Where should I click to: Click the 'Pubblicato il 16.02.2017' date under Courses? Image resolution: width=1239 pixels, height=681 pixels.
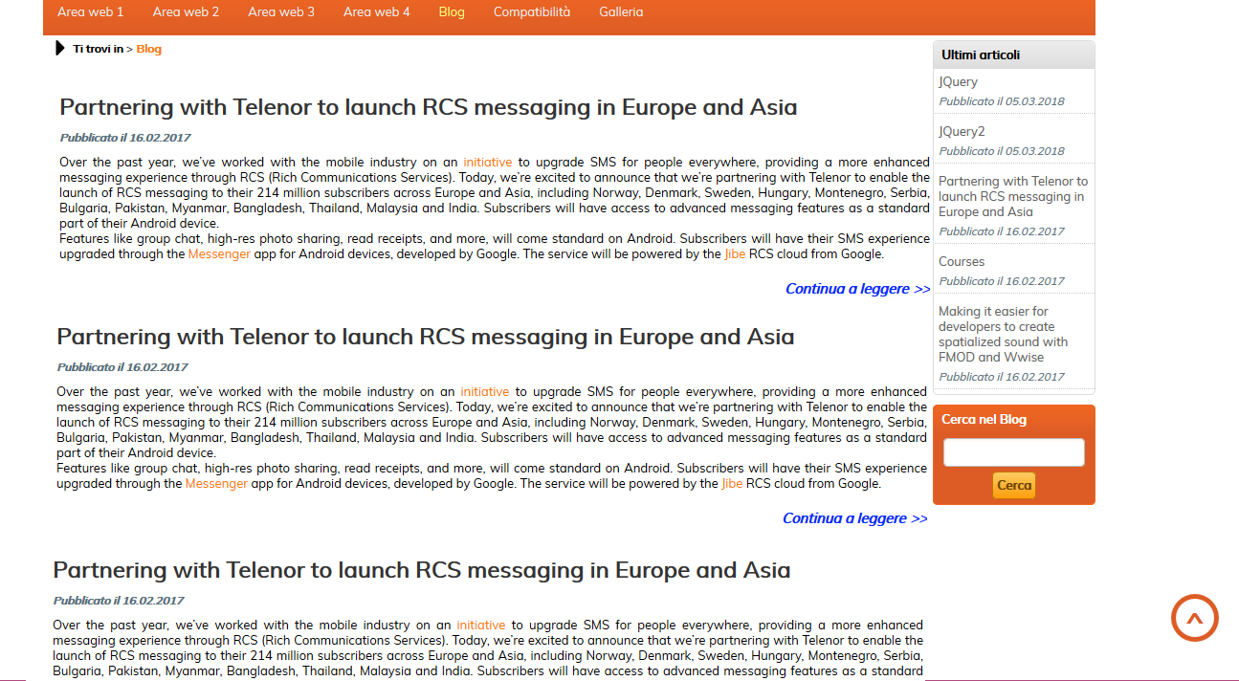coord(1002,281)
